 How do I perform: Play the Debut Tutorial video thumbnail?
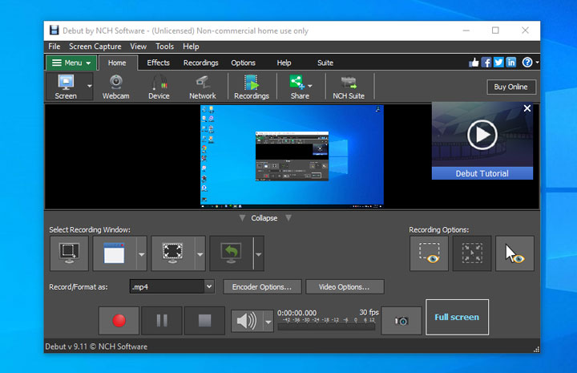coord(482,134)
